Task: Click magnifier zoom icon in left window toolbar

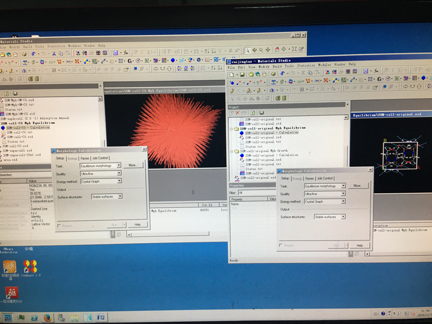Action: [x=261, y=50]
